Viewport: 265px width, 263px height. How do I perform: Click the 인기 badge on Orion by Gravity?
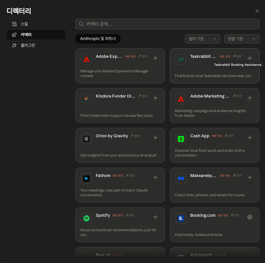pos(135,136)
